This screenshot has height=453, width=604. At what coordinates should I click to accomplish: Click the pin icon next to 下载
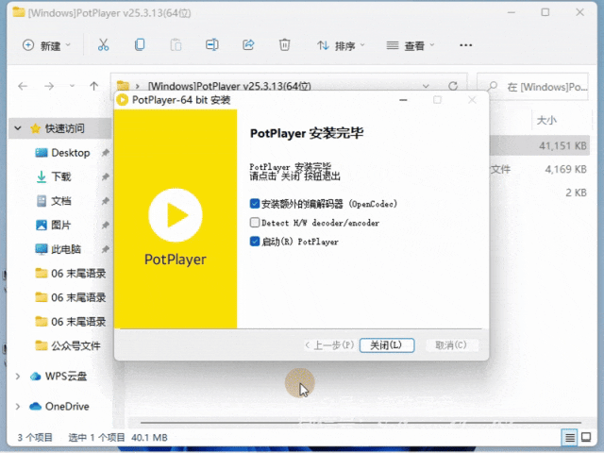coord(105,176)
